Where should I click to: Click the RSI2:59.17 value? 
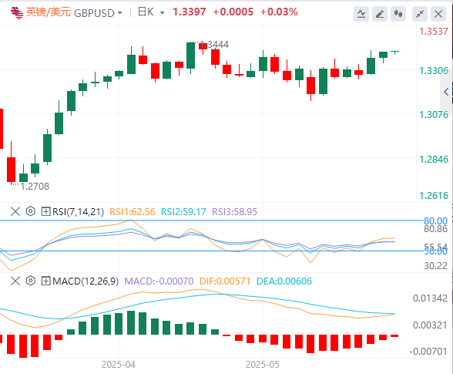[183, 212]
